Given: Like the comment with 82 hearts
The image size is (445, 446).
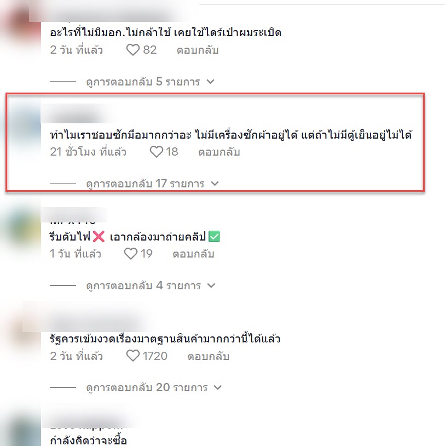Looking at the screenshot, I should 132,50.
